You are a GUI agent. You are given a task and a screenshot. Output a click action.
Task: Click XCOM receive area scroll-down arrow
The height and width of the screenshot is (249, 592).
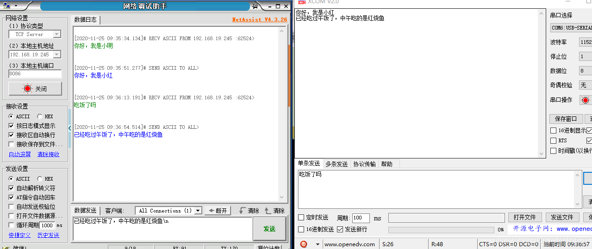click(x=542, y=153)
